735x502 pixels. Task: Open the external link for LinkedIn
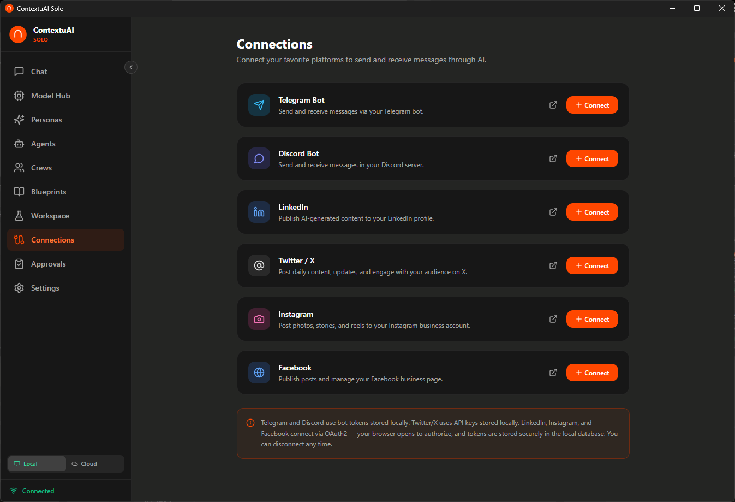click(x=553, y=212)
